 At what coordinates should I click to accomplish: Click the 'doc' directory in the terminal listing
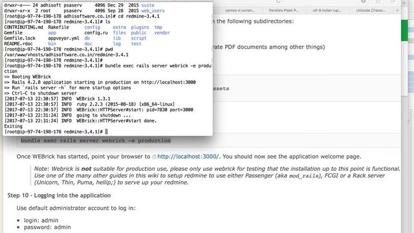[89, 44]
